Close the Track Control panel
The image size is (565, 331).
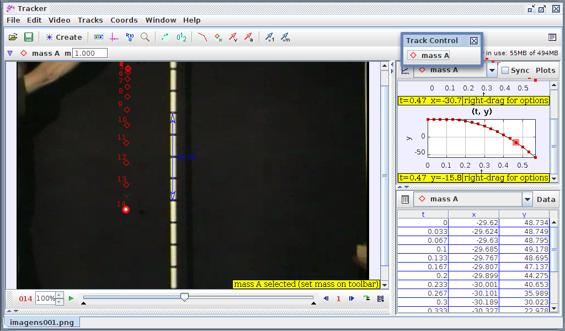click(x=474, y=41)
